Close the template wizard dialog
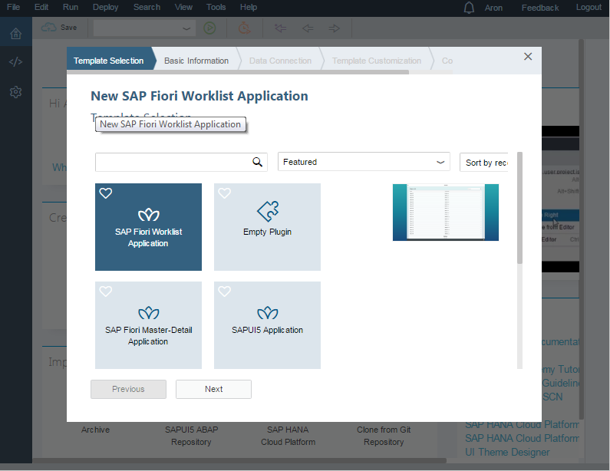This screenshot has width=610, height=471. (528, 57)
